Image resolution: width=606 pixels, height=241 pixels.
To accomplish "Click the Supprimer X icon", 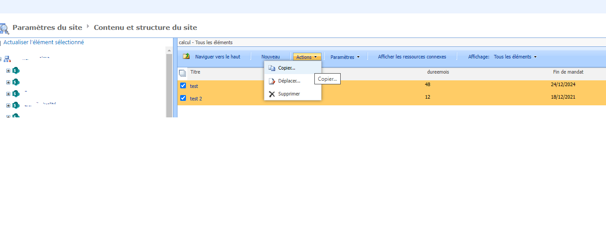I will click(x=272, y=94).
